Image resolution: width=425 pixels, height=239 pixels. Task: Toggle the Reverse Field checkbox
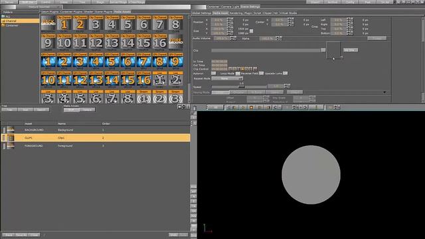(261, 74)
